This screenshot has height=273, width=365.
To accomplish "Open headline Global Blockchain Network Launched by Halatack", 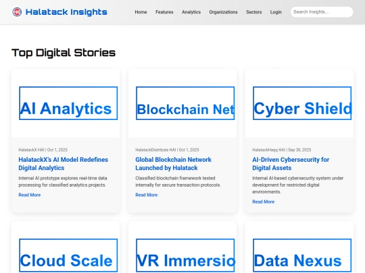I will (173, 164).
